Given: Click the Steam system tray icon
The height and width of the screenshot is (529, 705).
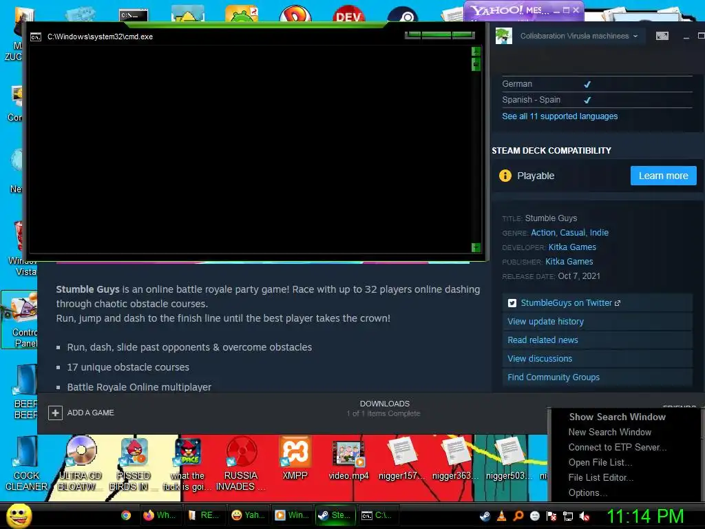Looking at the screenshot, I should (x=485, y=517).
